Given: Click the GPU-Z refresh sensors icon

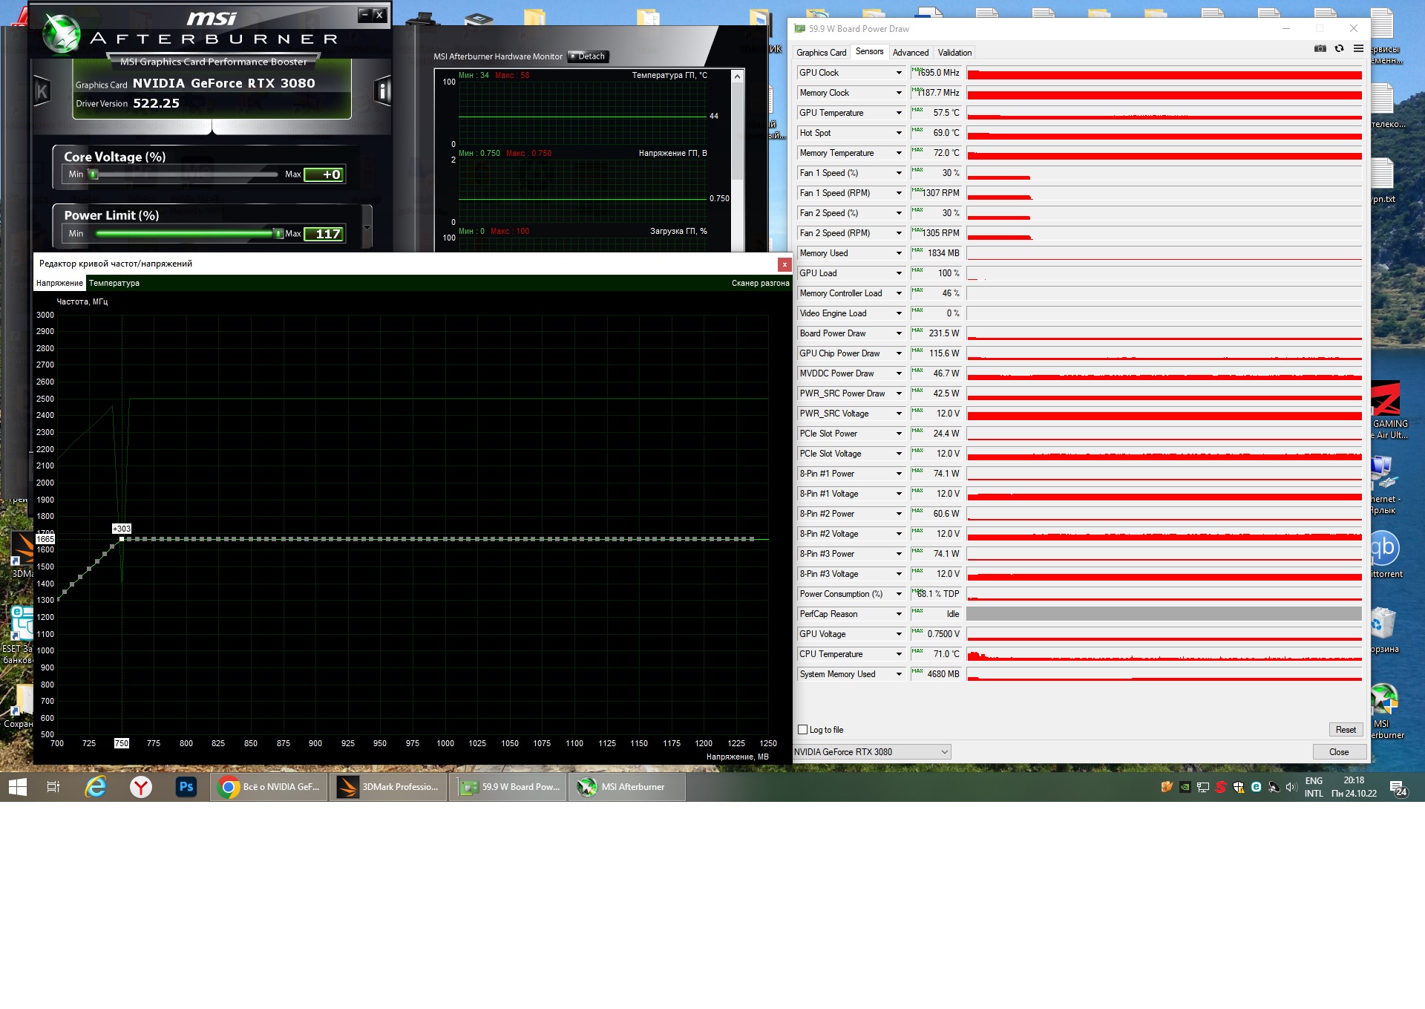Looking at the screenshot, I should (1339, 49).
